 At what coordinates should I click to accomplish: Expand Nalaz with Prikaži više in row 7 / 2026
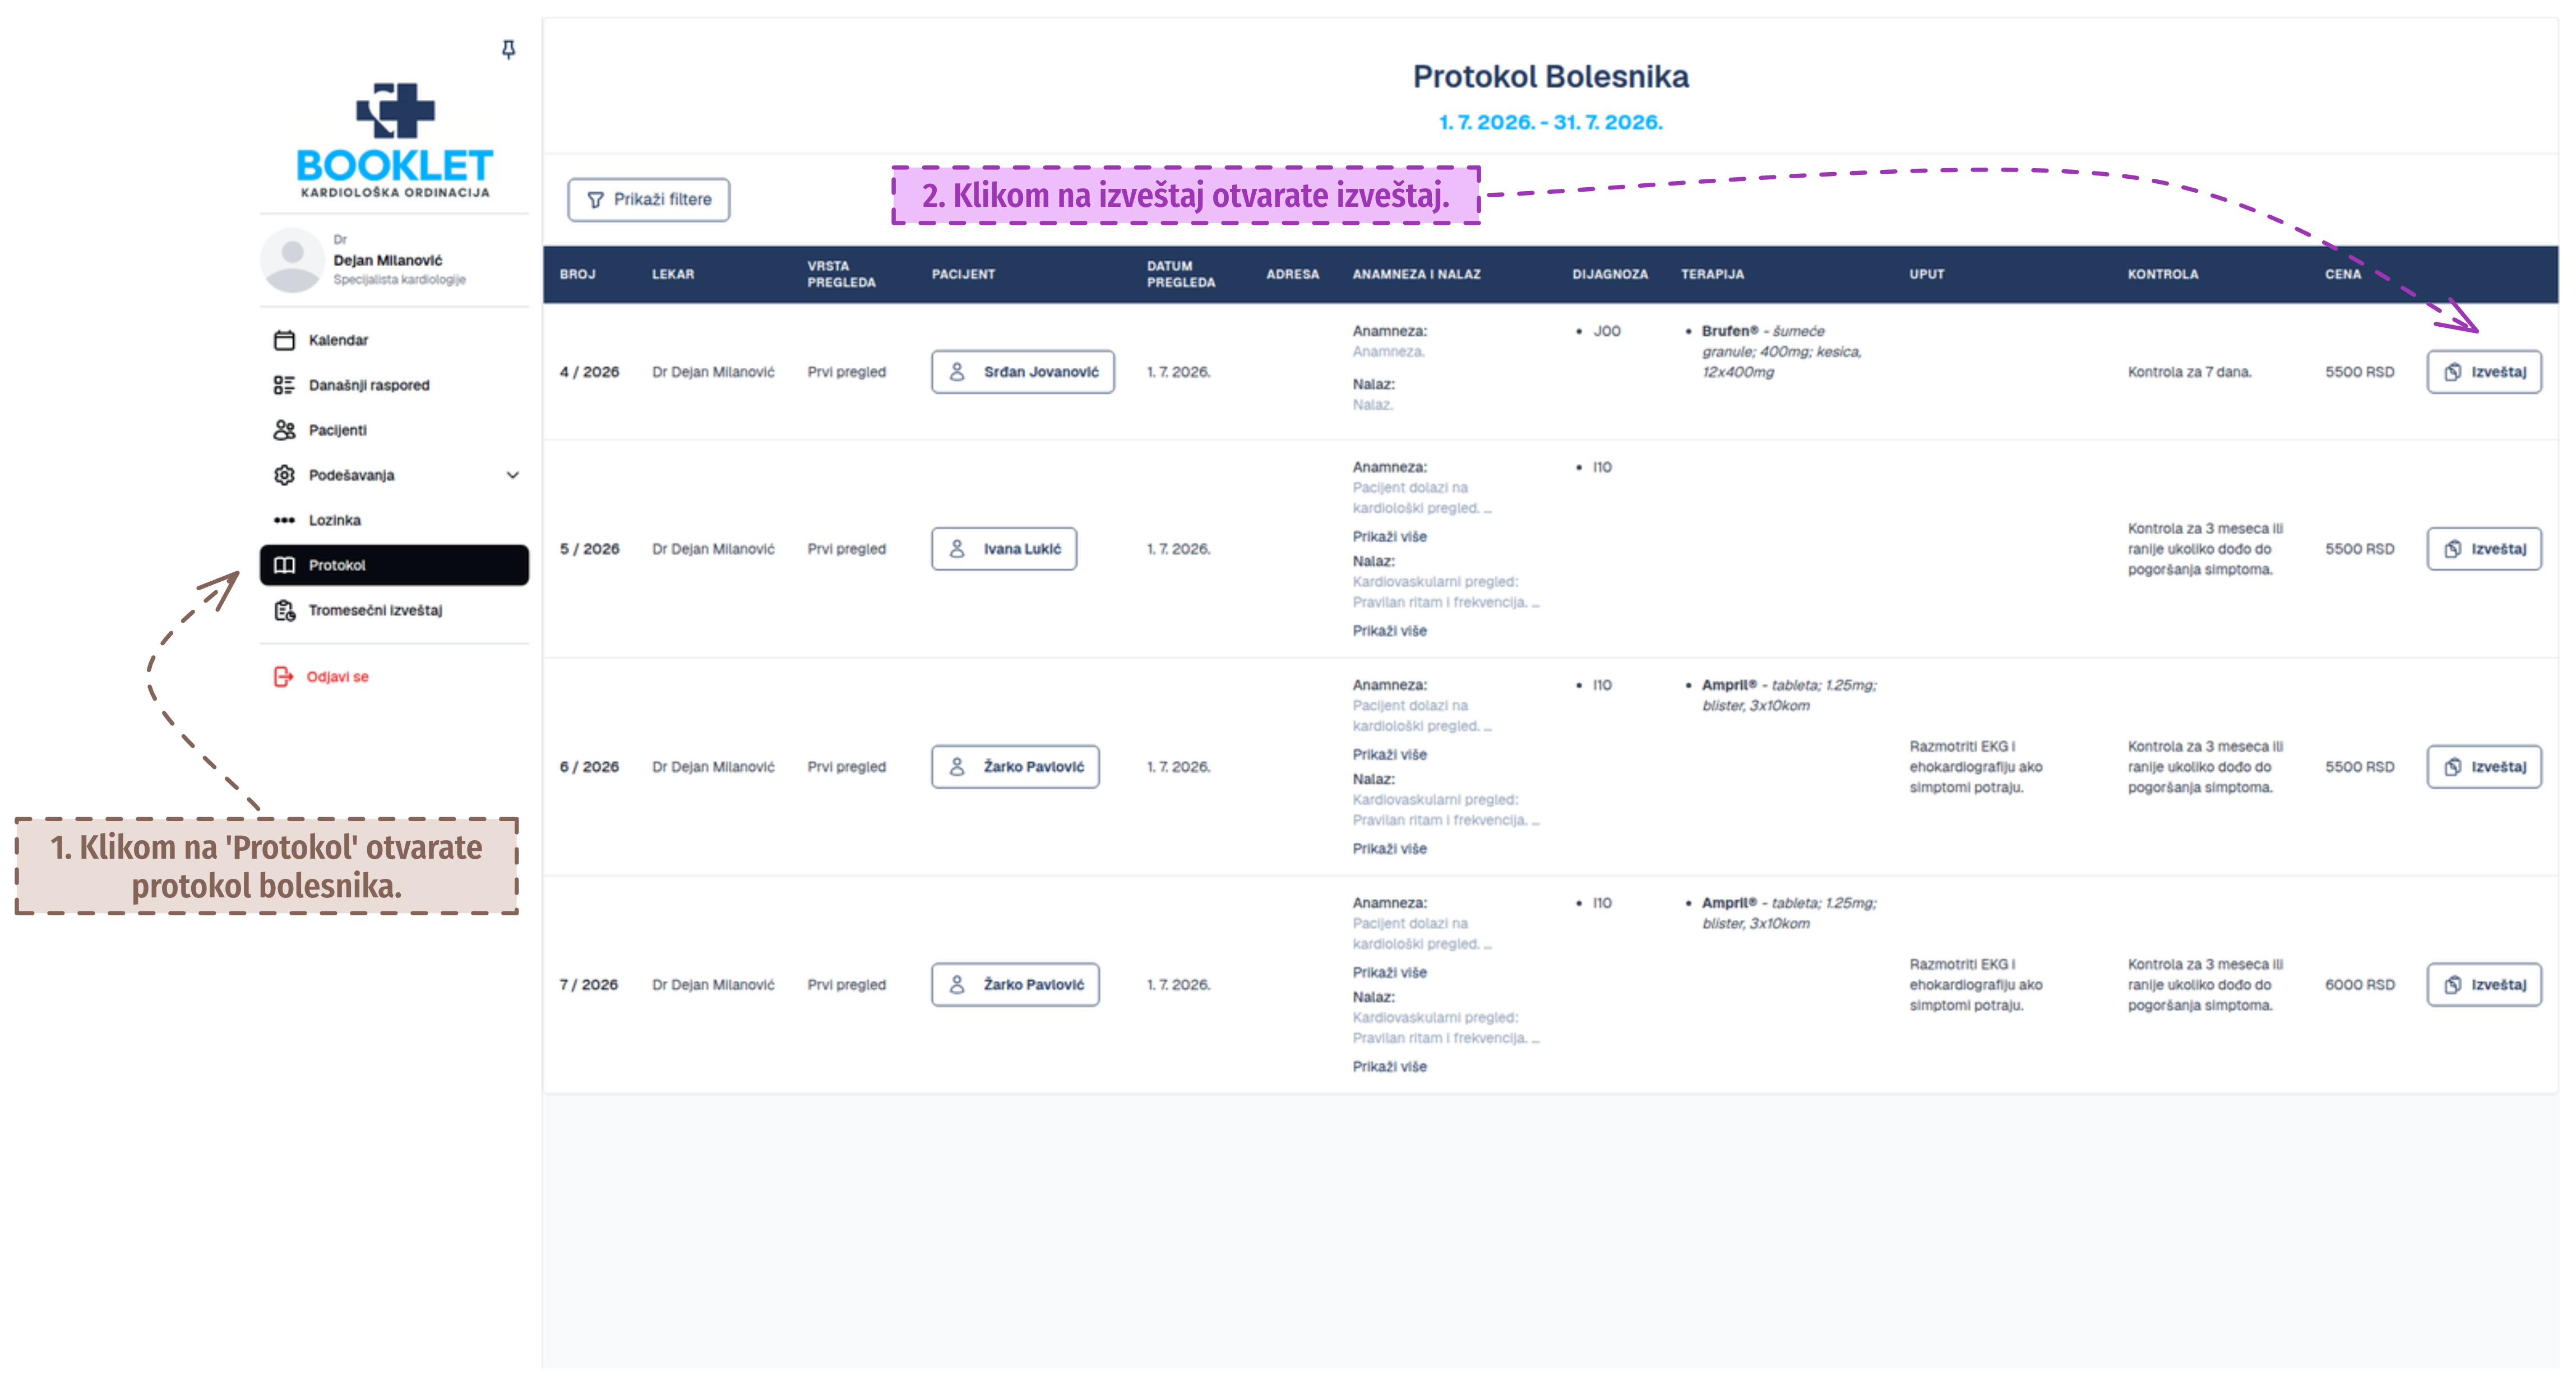pos(1389,1067)
